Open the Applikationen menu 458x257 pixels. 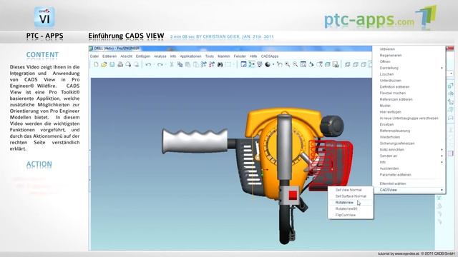tap(191, 56)
